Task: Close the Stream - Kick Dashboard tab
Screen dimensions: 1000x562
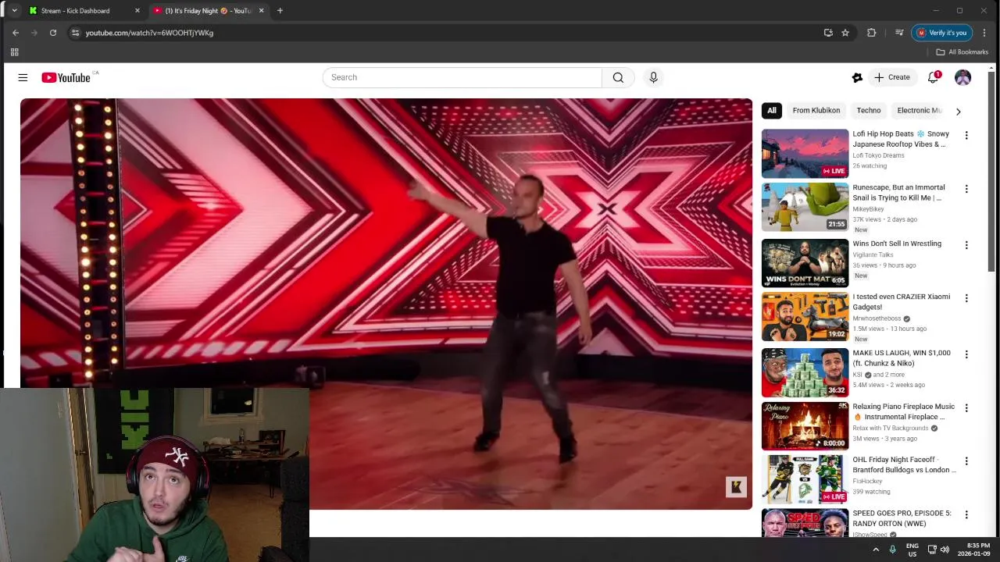Action: coord(137,11)
